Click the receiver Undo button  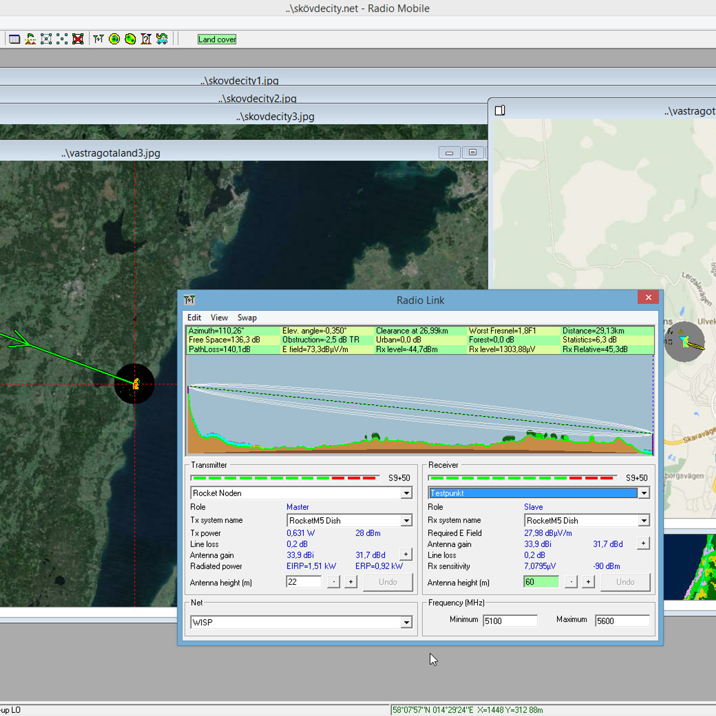click(625, 582)
